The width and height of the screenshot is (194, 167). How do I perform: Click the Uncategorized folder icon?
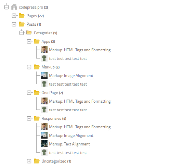coord(37,161)
